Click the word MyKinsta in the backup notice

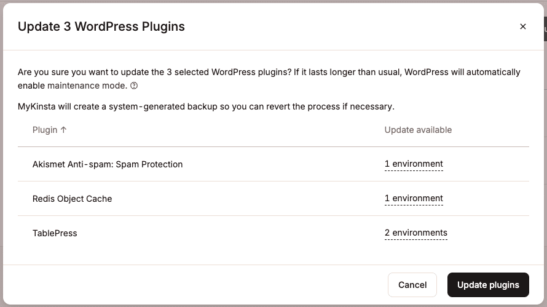[37, 106]
